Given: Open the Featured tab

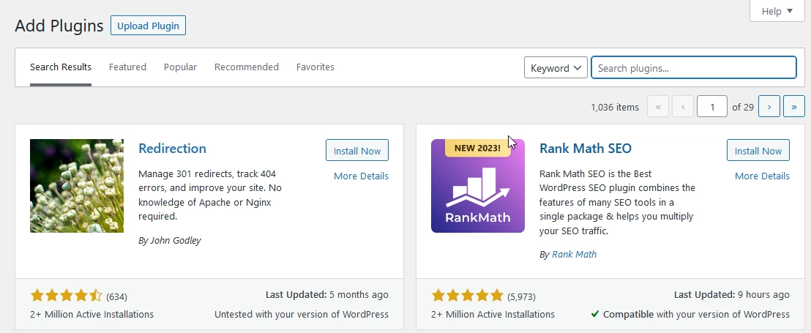Looking at the screenshot, I should [x=127, y=67].
